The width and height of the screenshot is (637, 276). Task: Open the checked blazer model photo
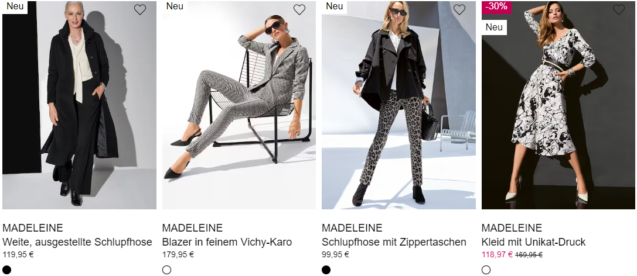pyautogui.click(x=239, y=105)
